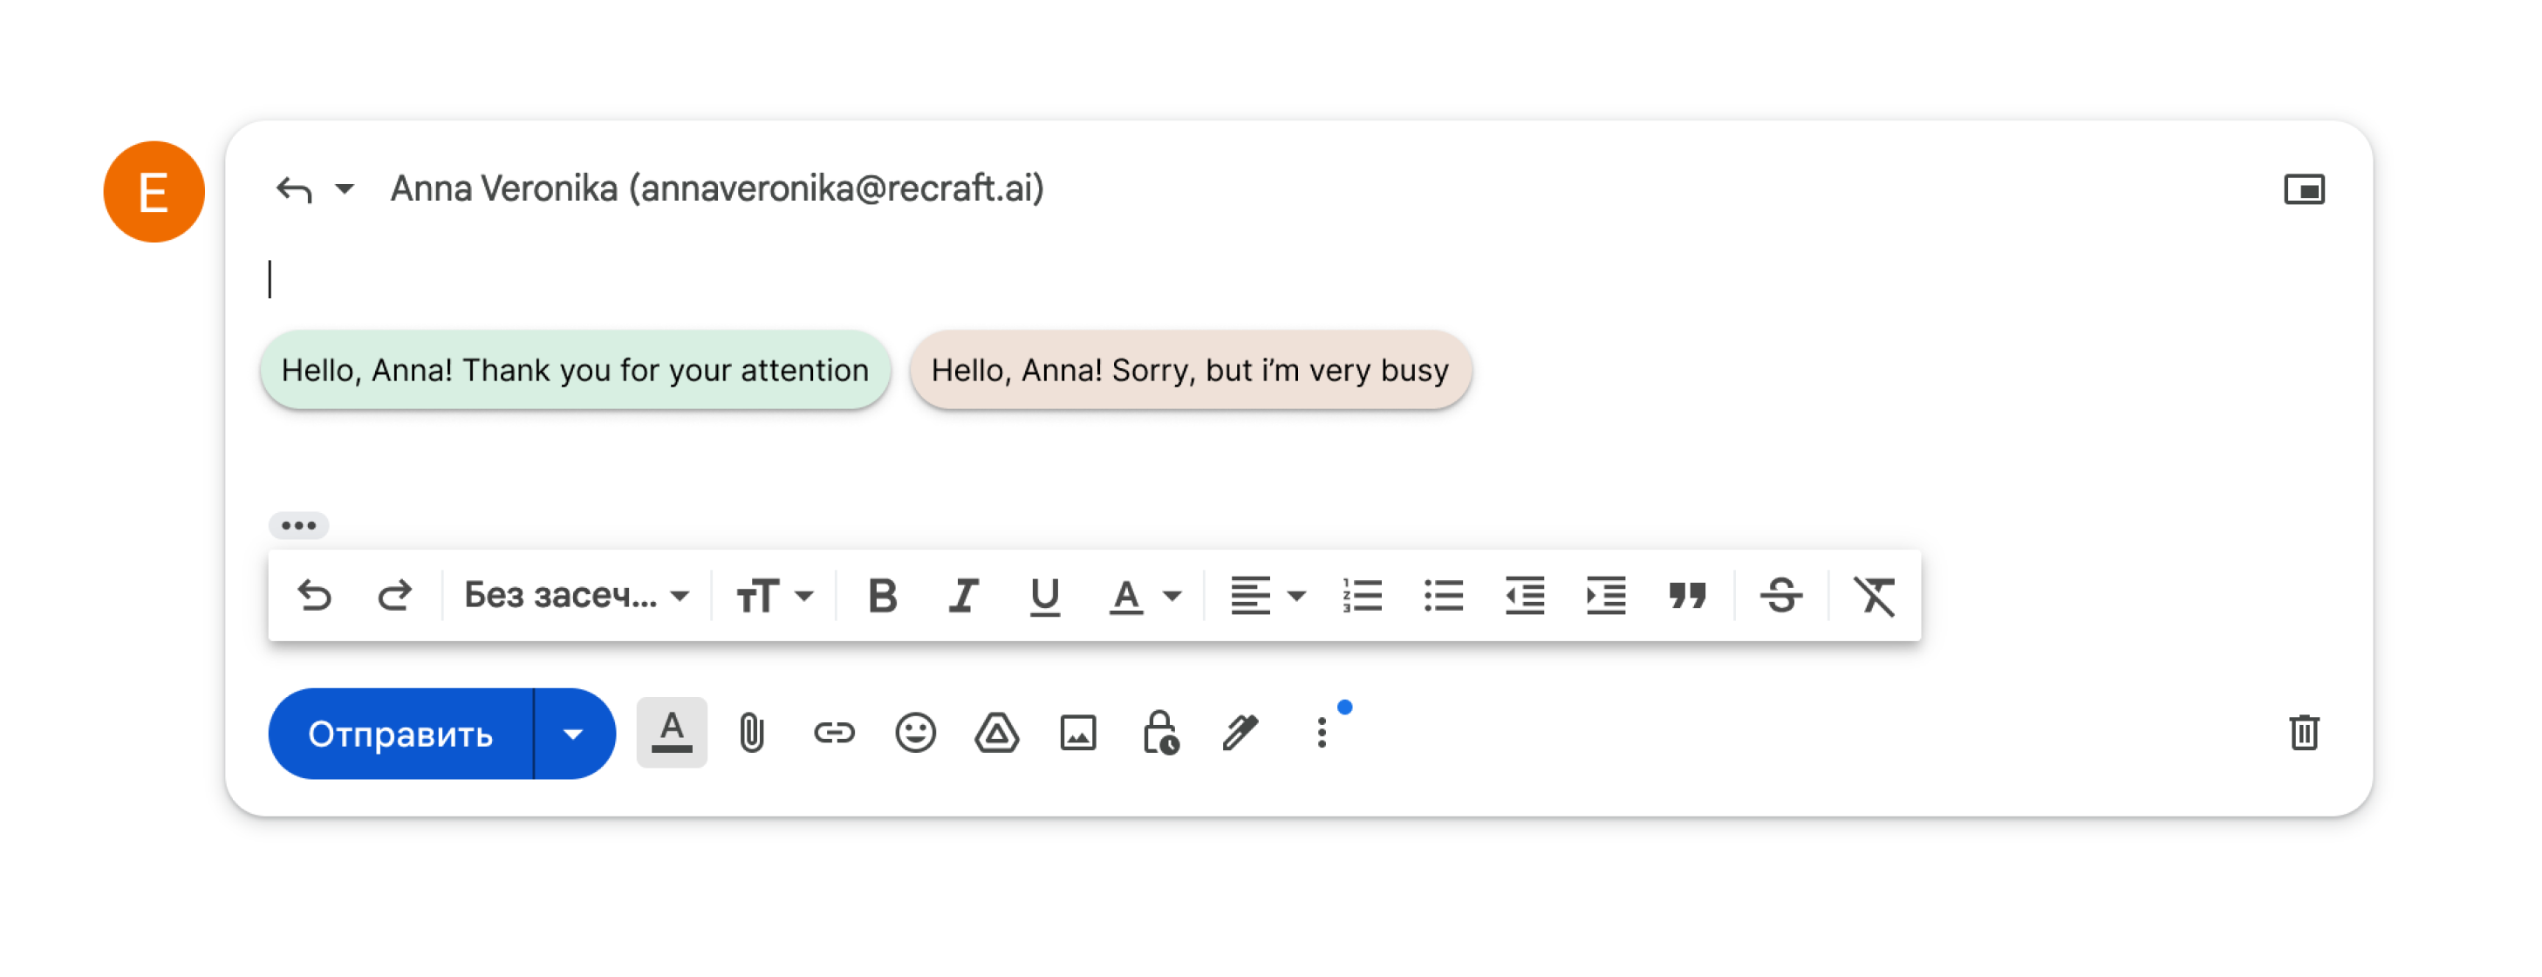Open the text color picker
2542x977 pixels.
(x=1145, y=596)
